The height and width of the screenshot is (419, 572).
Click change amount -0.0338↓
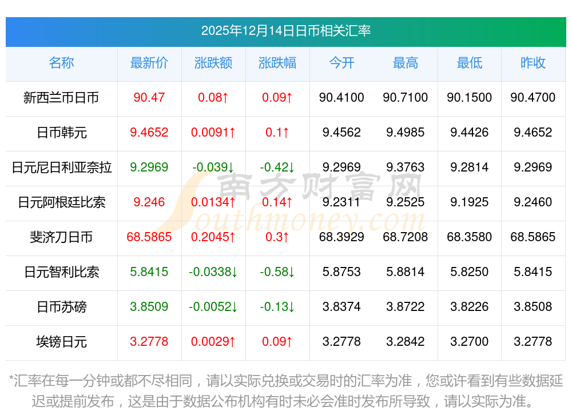click(213, 272)
